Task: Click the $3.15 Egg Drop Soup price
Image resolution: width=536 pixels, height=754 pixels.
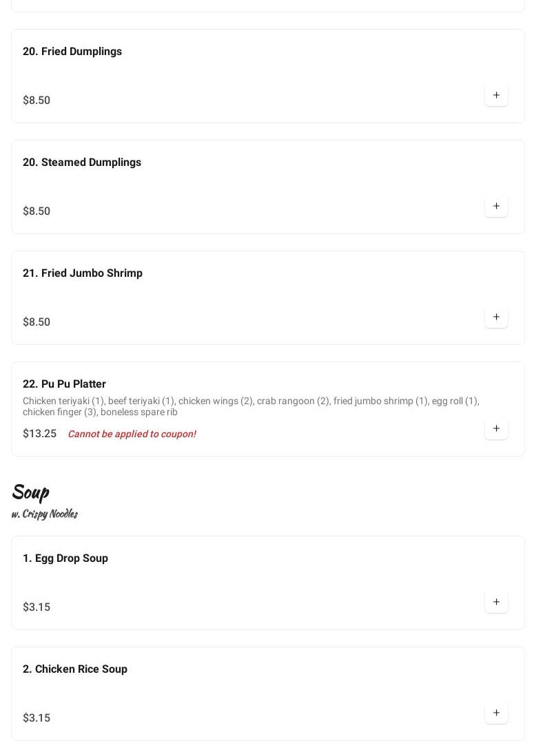Action: (x=37, y=607)
